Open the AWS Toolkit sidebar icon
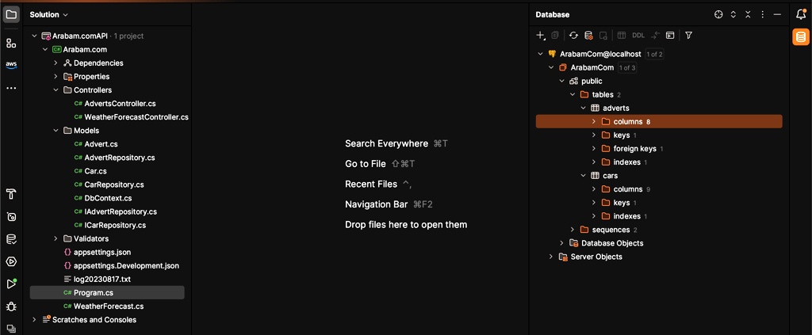The image size is (812, 335). [x=11, y=65]
